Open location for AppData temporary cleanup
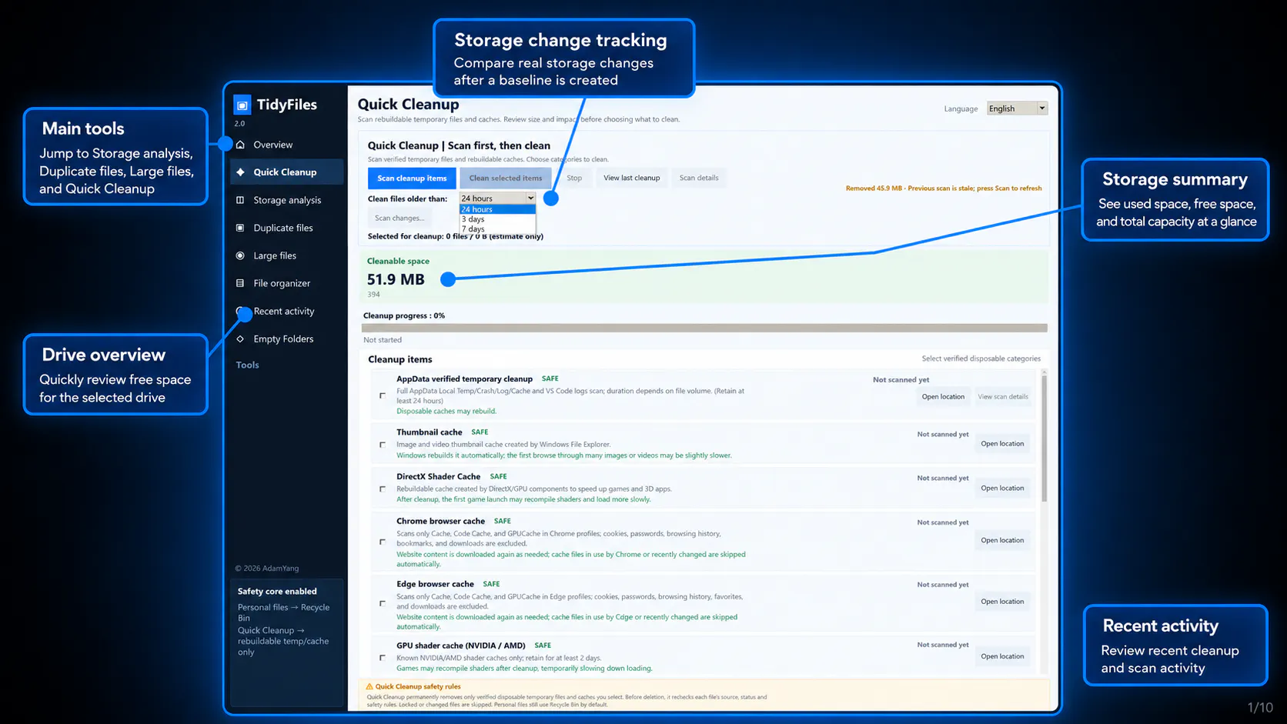 click(x=943, y=397)
